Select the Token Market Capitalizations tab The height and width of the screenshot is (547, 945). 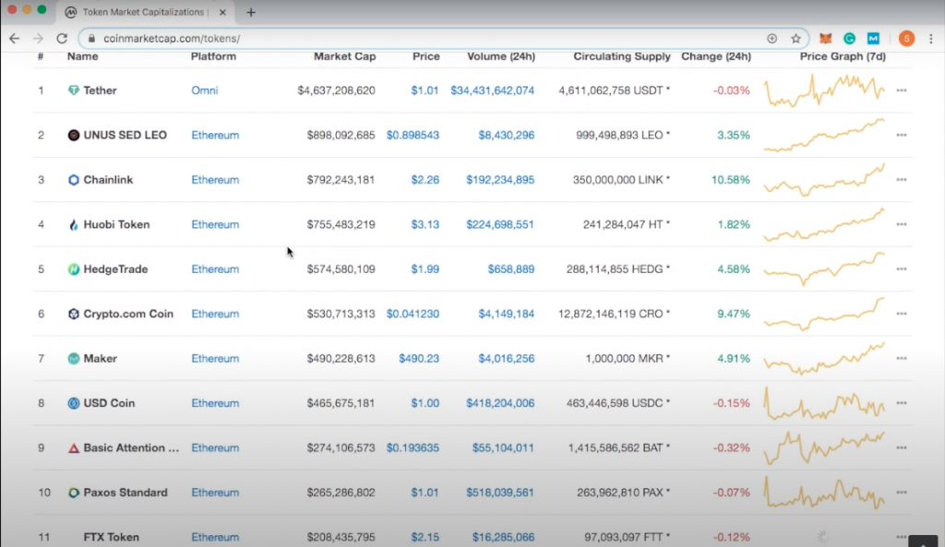[x=145, y=12]
